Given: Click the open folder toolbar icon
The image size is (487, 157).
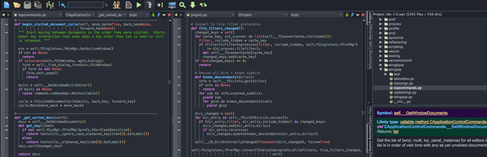Looking at the screenshot, I should [x=17, y=5].
